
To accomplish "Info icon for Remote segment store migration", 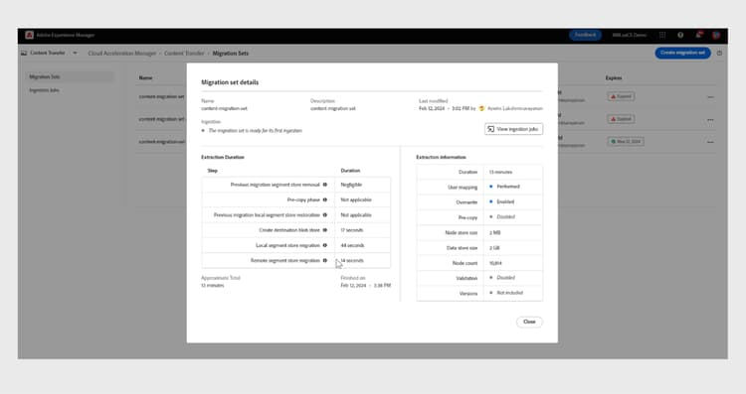I will pyautogui.click(x=325, y=261).
